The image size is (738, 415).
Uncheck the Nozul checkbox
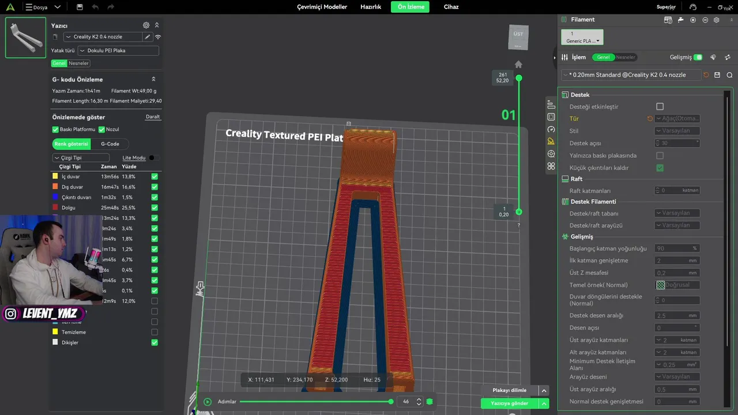tap(101, 130)
